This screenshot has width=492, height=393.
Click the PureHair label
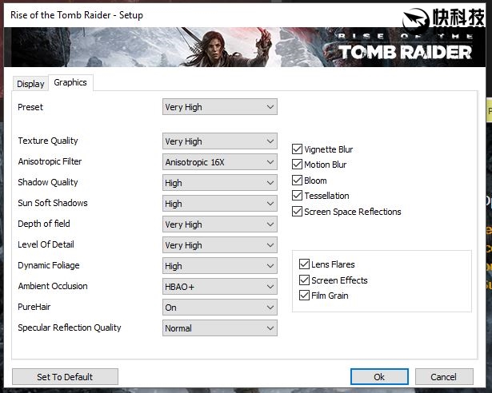(x=34, y=307)
